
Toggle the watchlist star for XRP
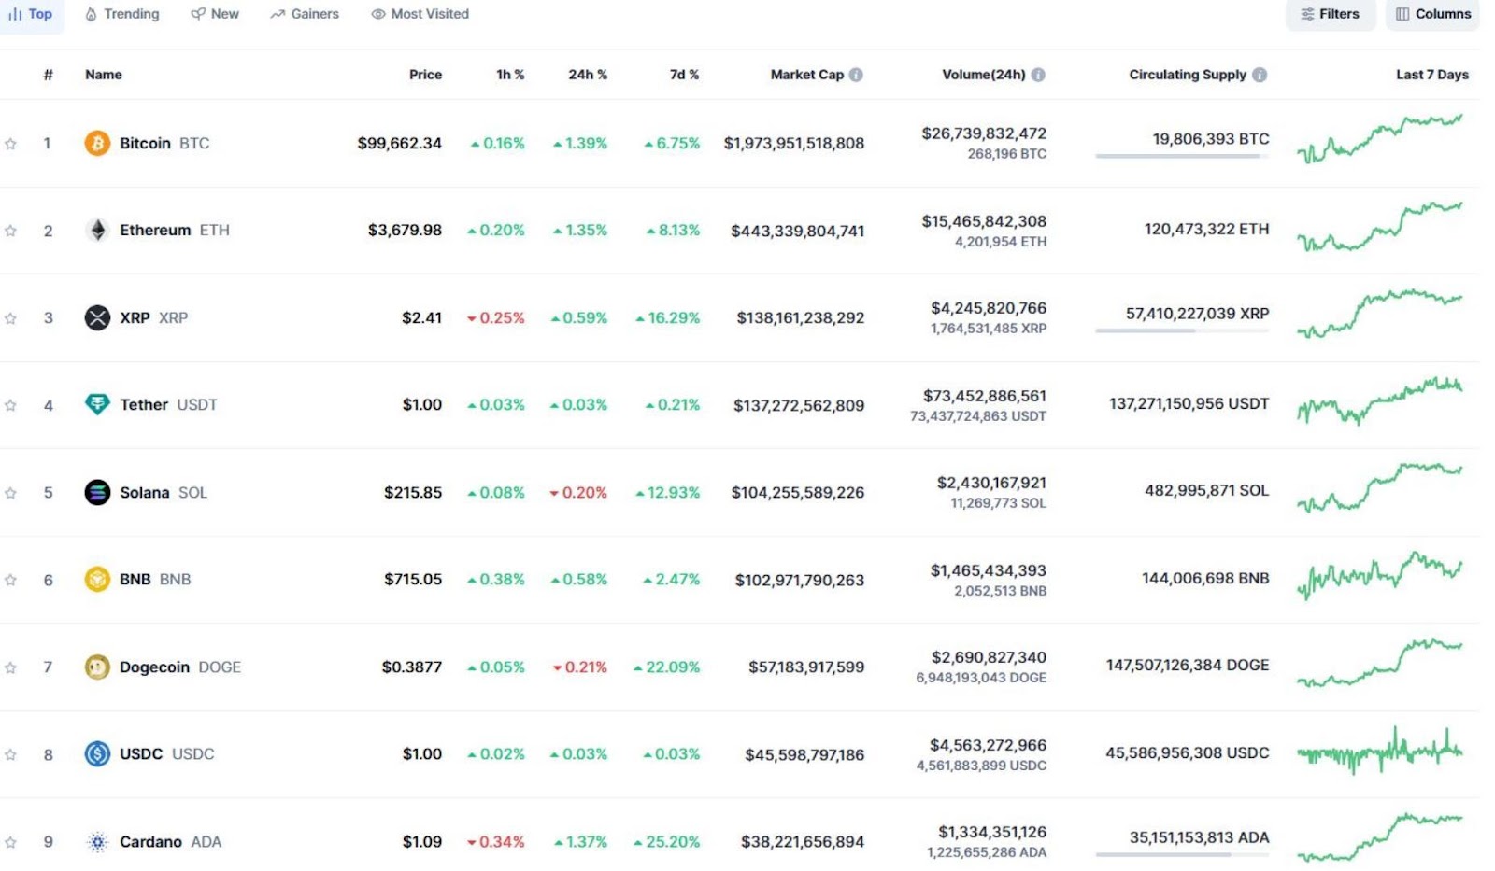(10, 318)
